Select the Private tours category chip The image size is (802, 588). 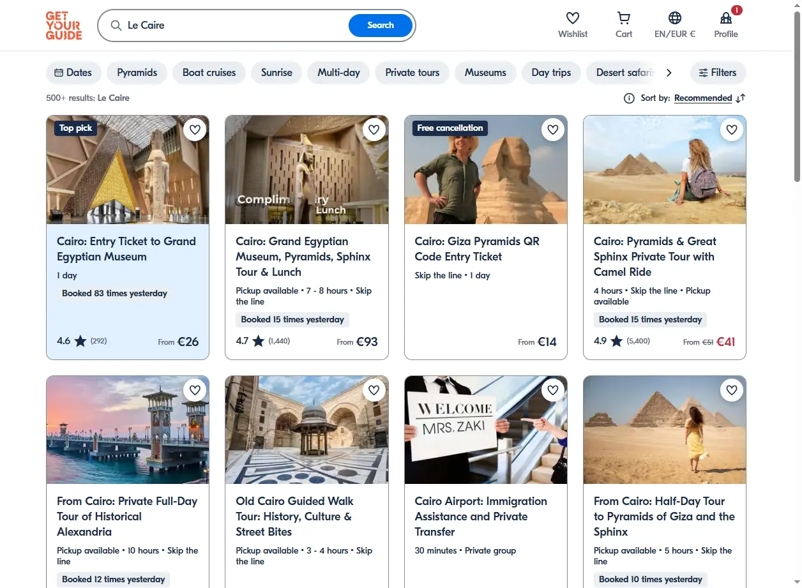pos(412,73)
